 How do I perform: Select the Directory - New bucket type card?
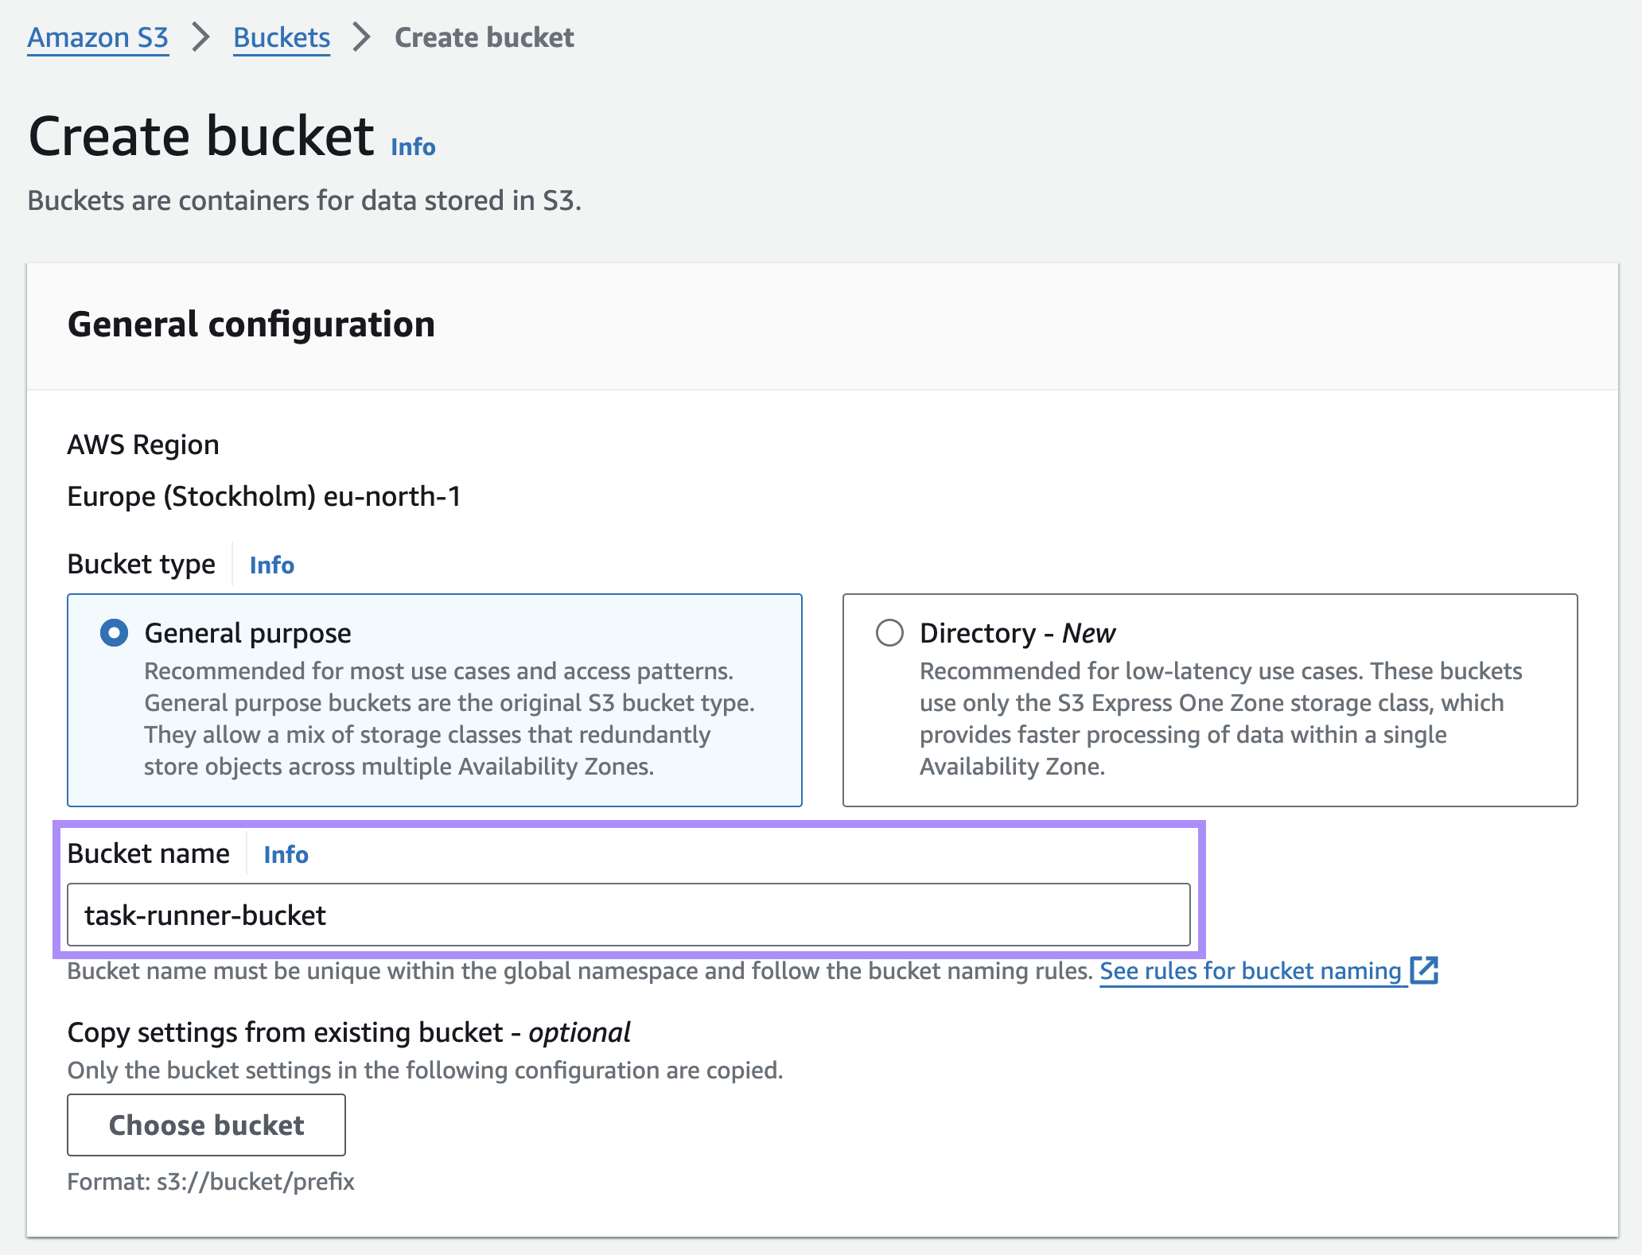click(1209, 700)
